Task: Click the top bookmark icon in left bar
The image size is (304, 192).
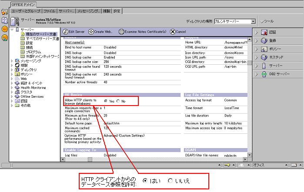Action: (x=4, y=12)
